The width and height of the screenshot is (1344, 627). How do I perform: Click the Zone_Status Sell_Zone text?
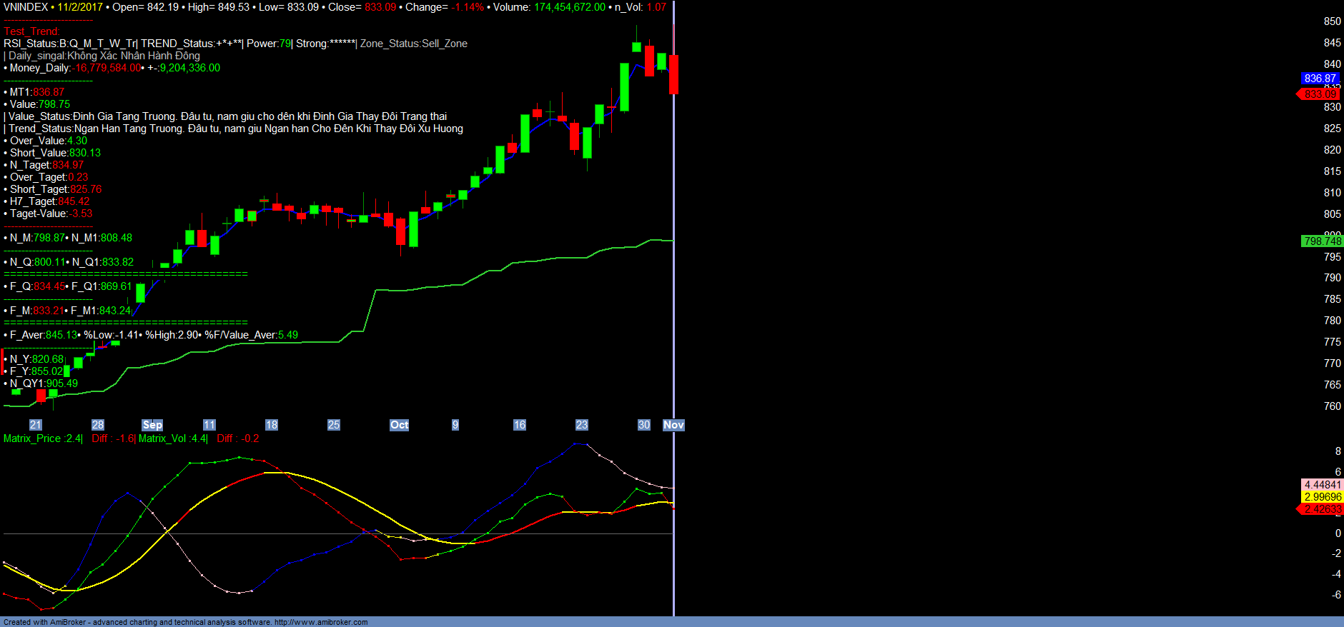click(x=414, y=44)
